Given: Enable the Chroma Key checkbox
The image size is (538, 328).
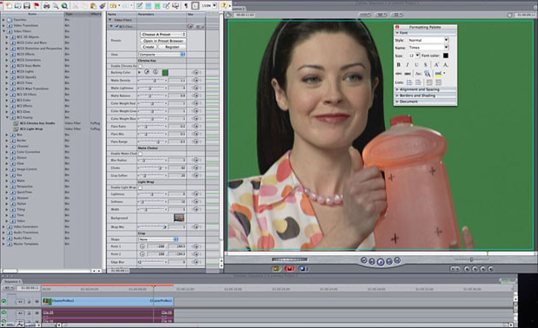Looking at the screenshot, I should (x=140, y=66).
